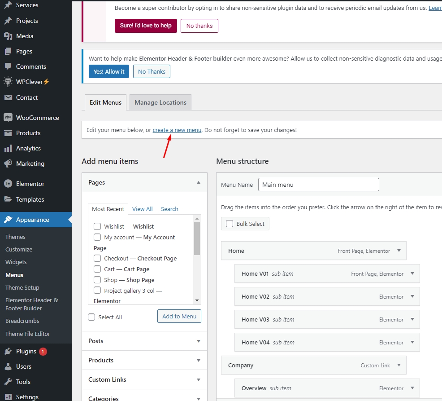Expand the Home V02 menu item arrow

coord(412,296)
